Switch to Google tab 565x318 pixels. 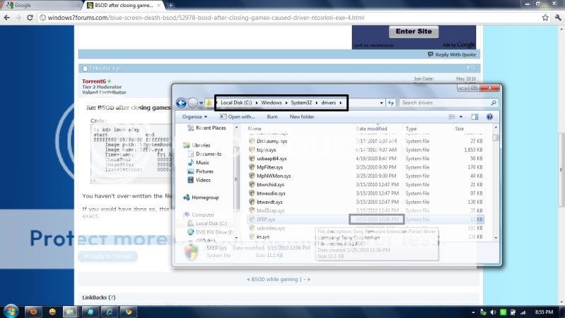click(42, 5)
